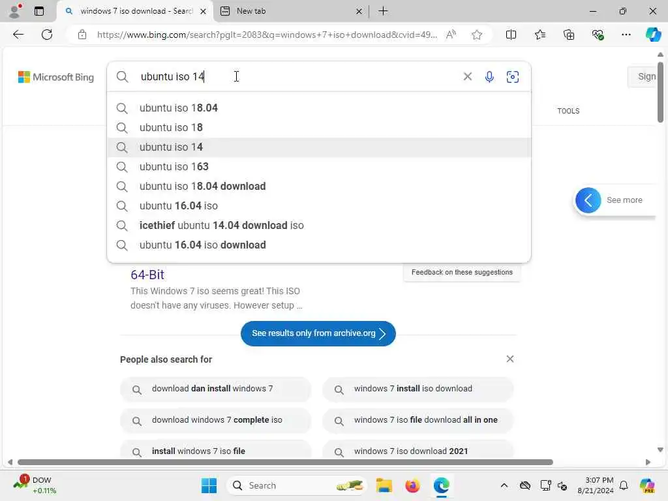Click the horizontal page scrollbar
Image resolution: width=668 pixels, height=501 pixels.
coord(285,463)
